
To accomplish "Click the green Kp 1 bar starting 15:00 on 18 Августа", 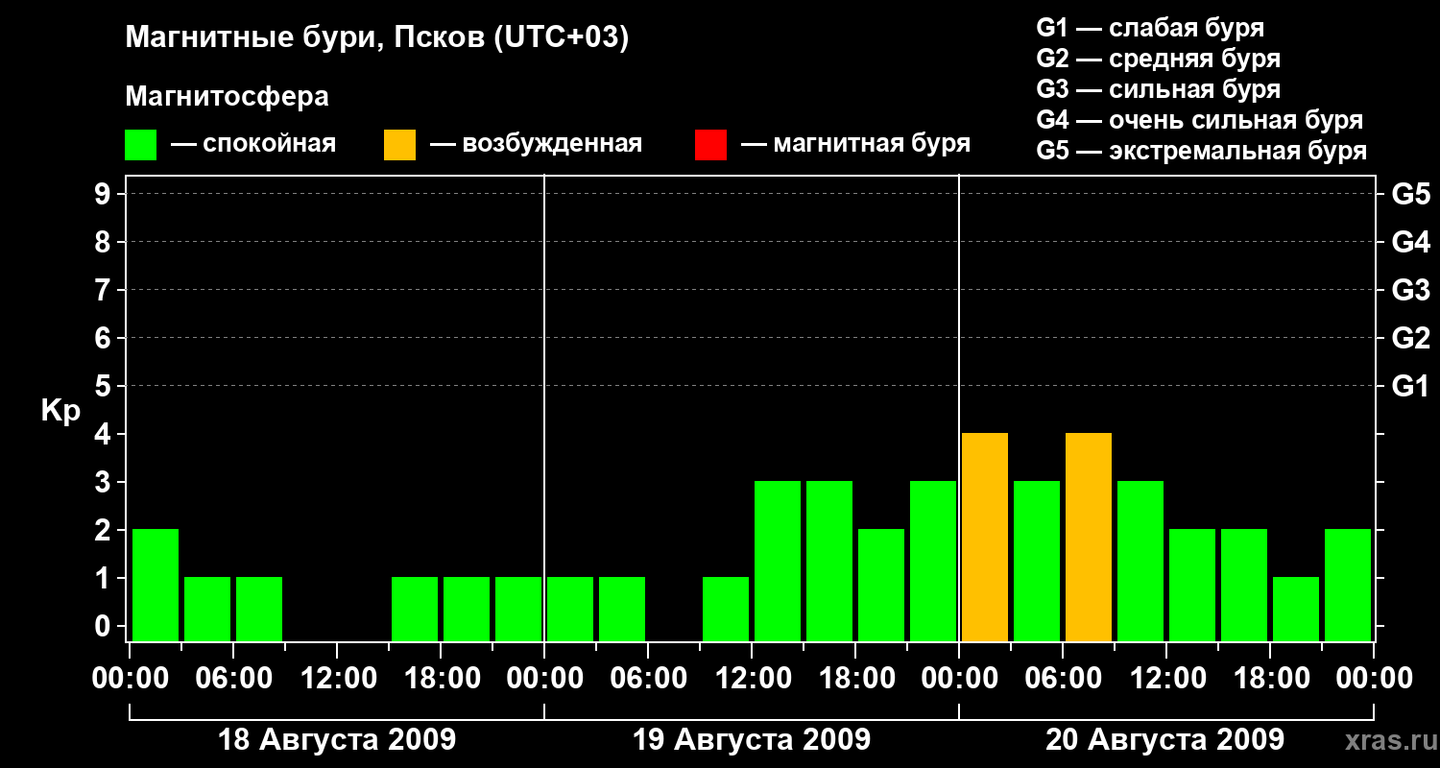I will (415, 609).
